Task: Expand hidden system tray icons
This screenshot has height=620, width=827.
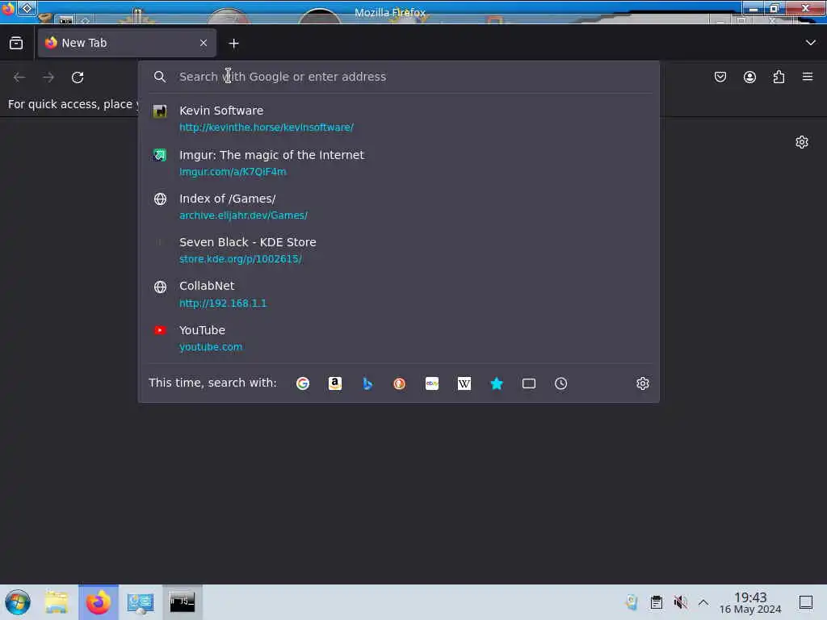Action: point(703,602)
